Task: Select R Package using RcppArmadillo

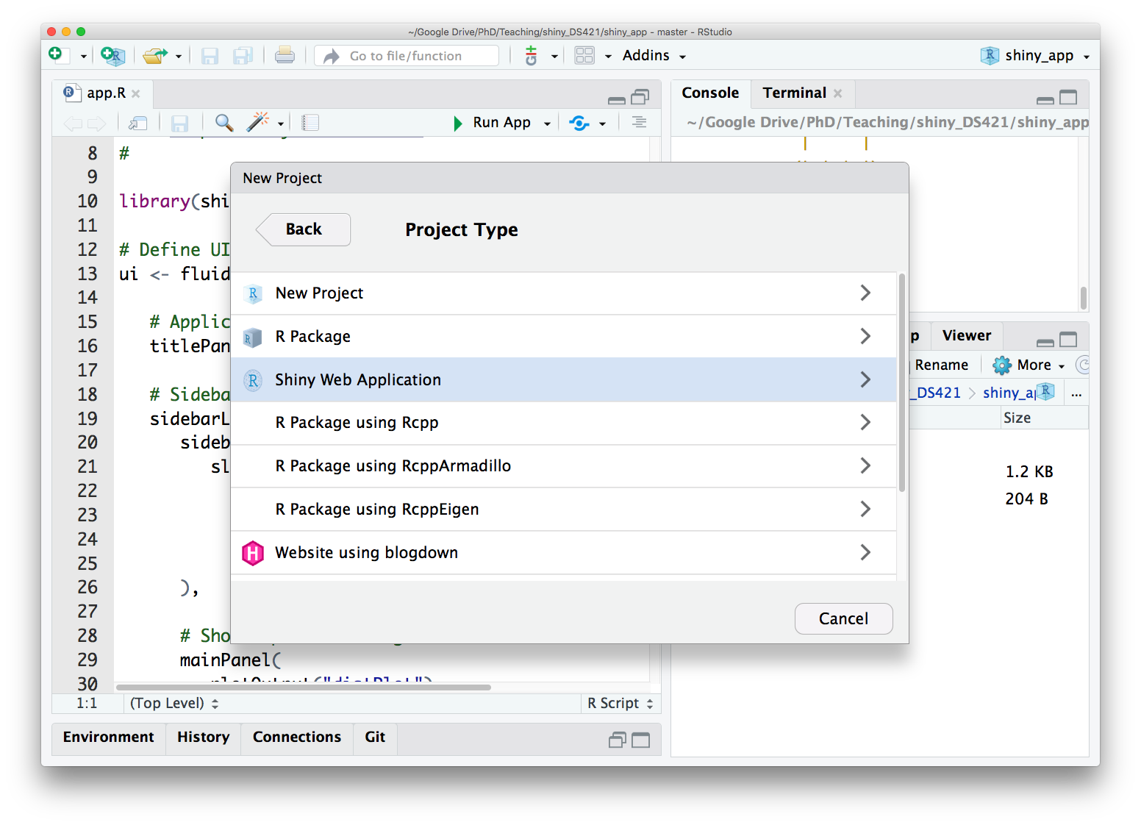Action: coord(564,466)
